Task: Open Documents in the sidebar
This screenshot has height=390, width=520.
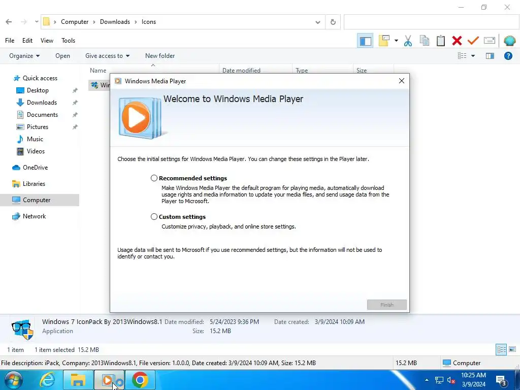Action: coord(43,115)
